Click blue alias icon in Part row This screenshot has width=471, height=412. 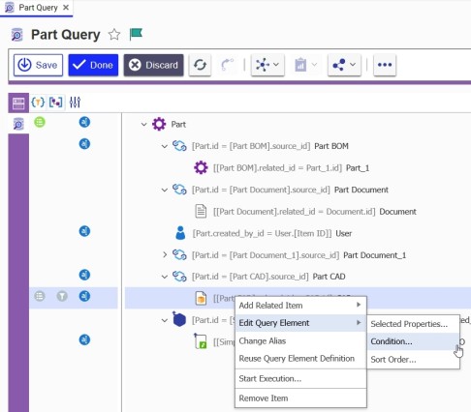coord(84,122)
